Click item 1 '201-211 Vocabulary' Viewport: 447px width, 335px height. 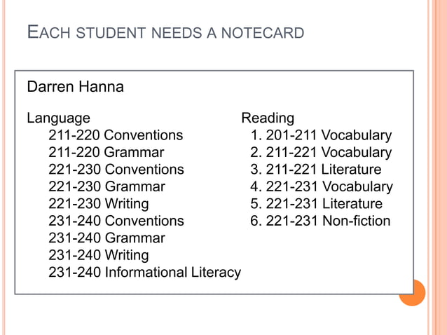point(321,135)
